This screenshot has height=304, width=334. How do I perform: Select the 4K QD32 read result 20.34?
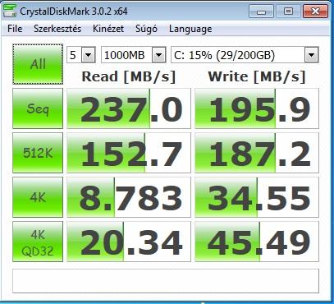(x=129, y=242)
